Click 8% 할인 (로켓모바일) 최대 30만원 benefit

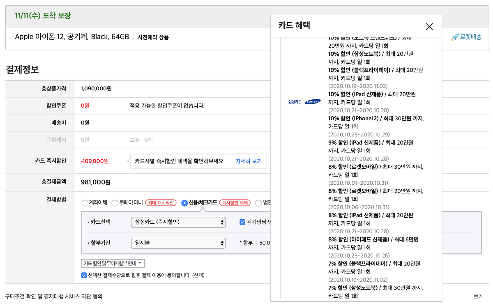[x=376, y=171]
